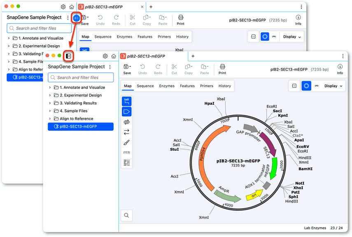Click NotI enzyme site label
352x237 pixels.
click(300, 183)
